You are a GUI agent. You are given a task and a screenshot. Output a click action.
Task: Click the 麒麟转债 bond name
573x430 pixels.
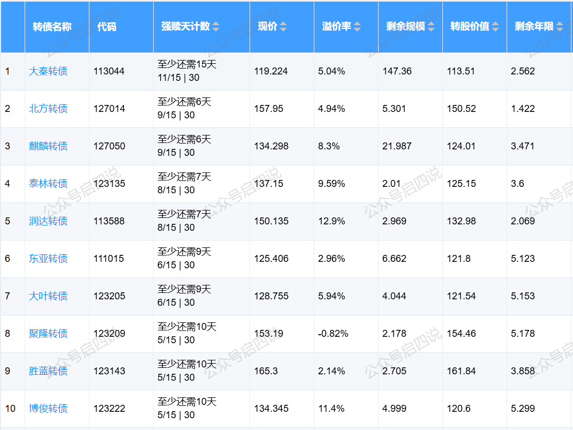48,146
